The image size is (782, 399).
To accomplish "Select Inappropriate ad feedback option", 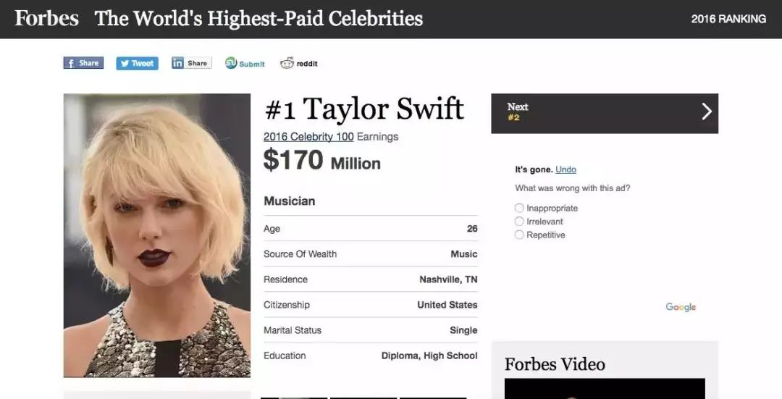I will (519, 208).
